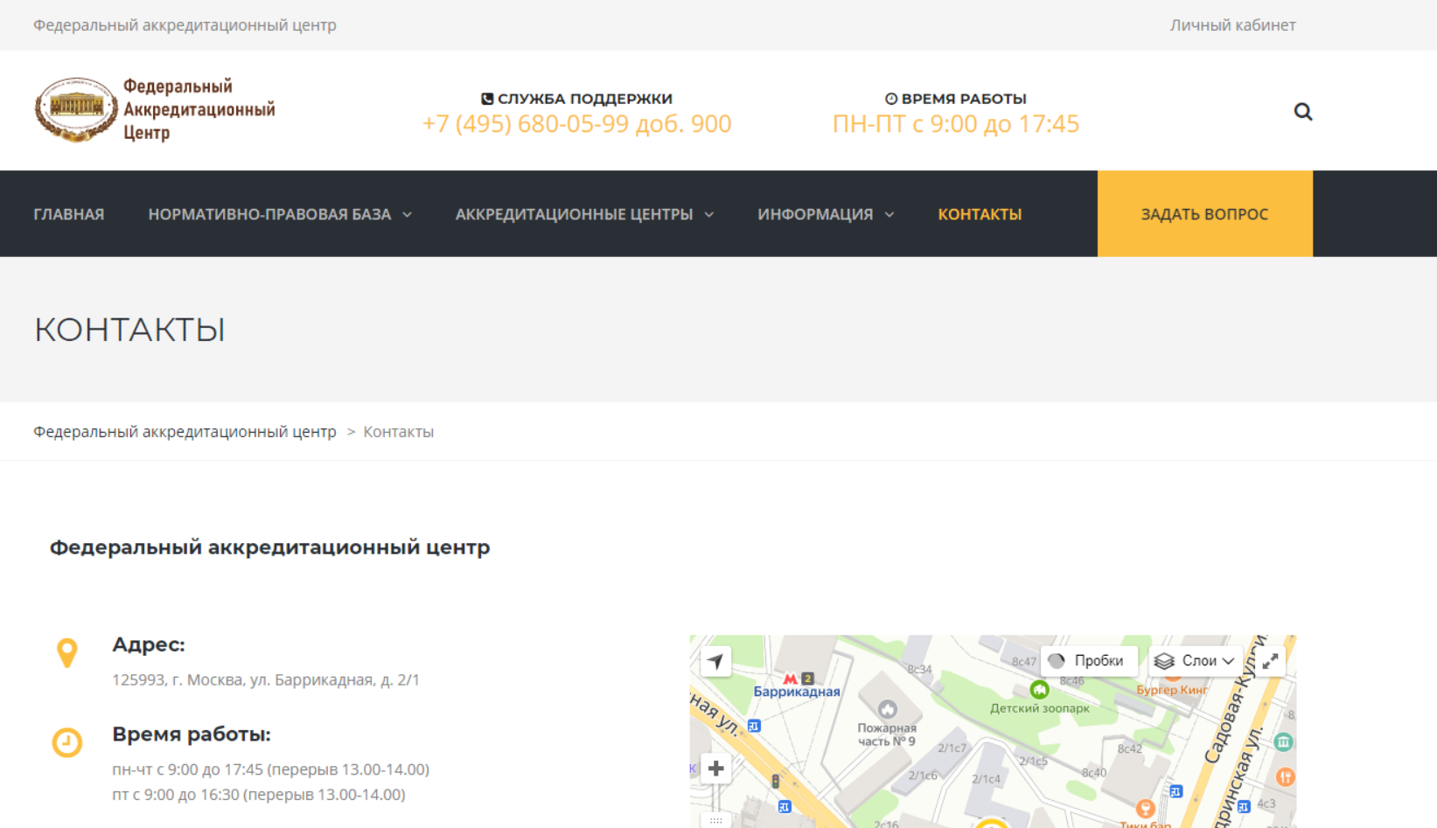The image size is (1437, 828).
Task: Open the Слои layers dropdown on map
Action: [1195, 661]
